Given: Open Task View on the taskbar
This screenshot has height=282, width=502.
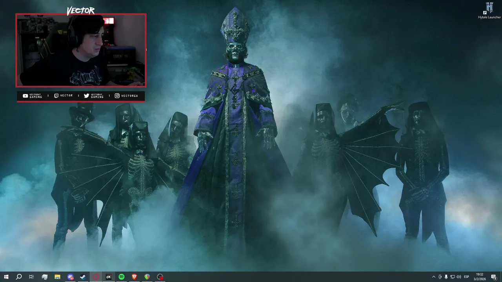Looking at the screenshot, I should tap(31, 277).
